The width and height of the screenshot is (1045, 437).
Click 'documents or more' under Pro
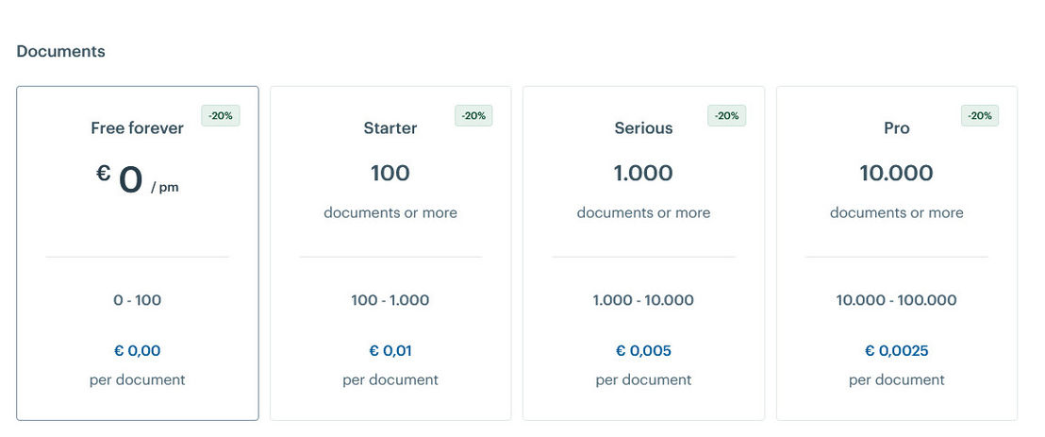(897, 212)
